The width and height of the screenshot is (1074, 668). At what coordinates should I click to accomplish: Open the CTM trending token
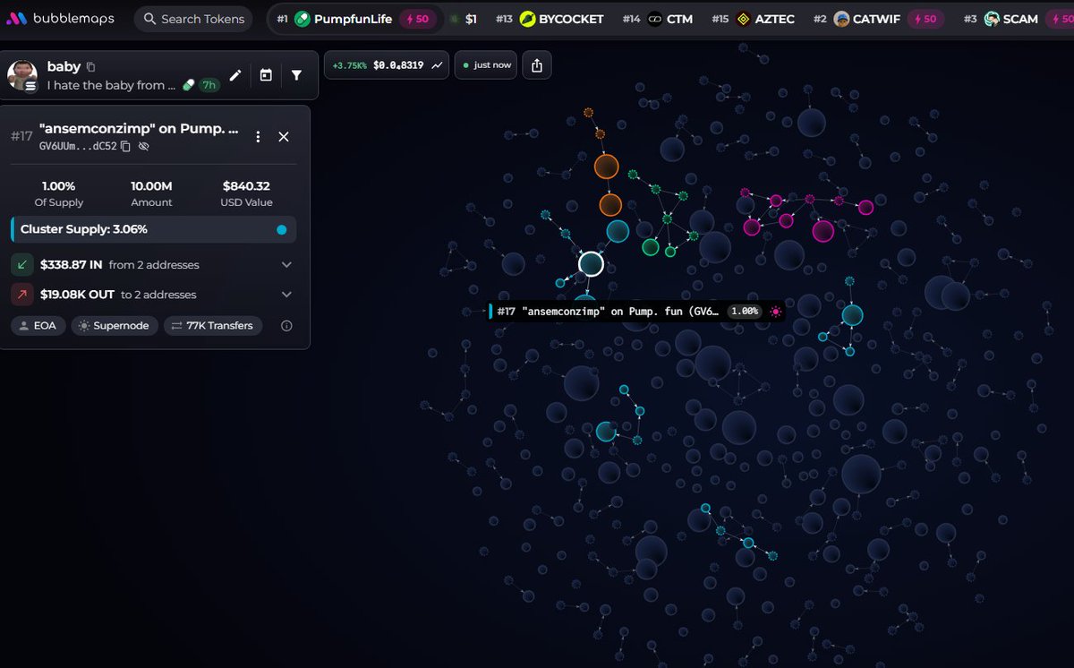pos(658,19)
